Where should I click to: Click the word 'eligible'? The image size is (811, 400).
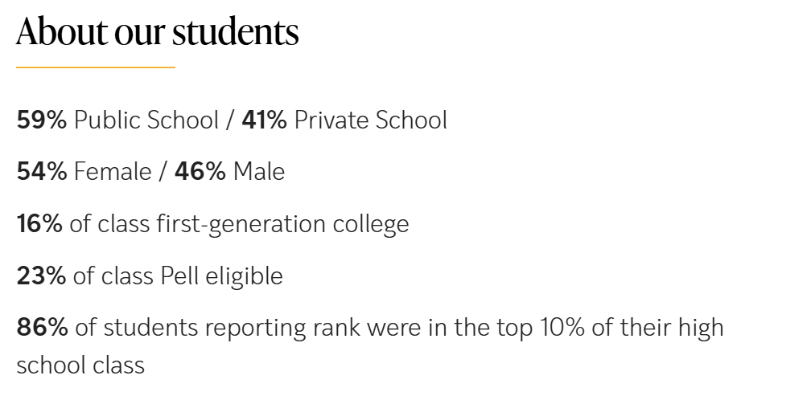[245, 276]
